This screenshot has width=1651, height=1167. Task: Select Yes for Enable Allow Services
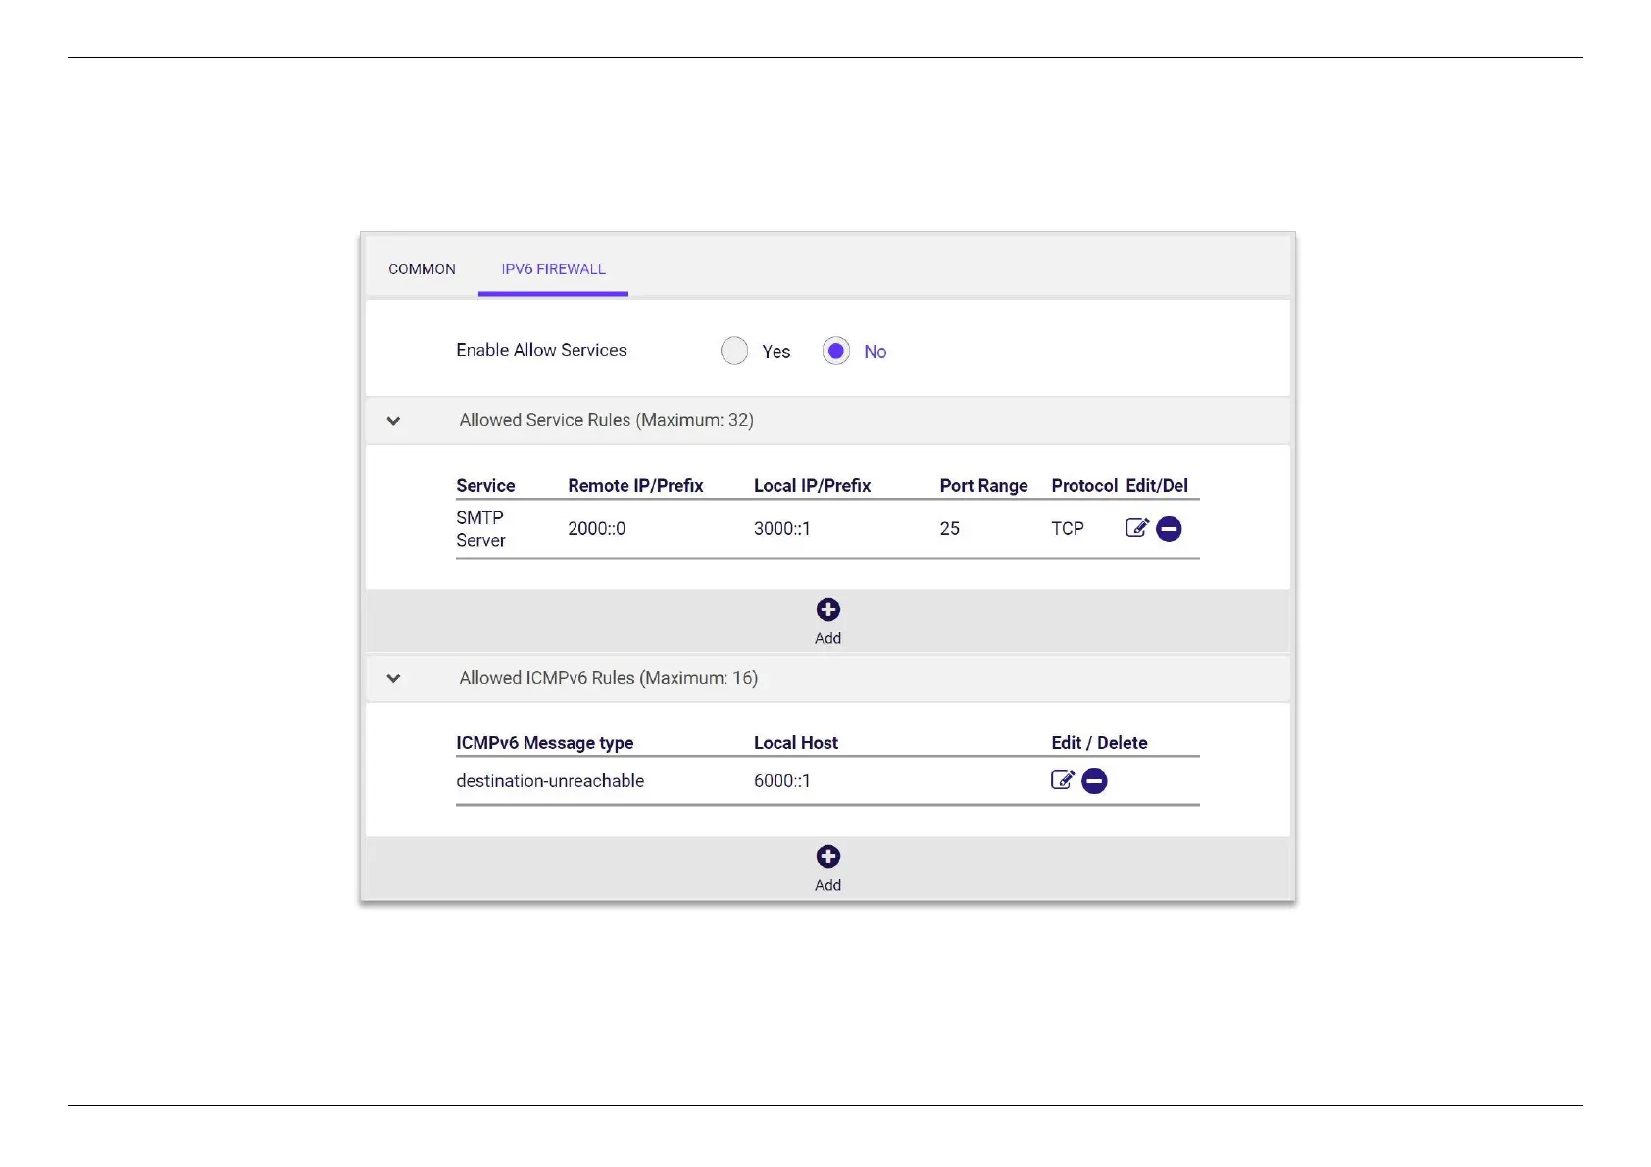point(734,351)
